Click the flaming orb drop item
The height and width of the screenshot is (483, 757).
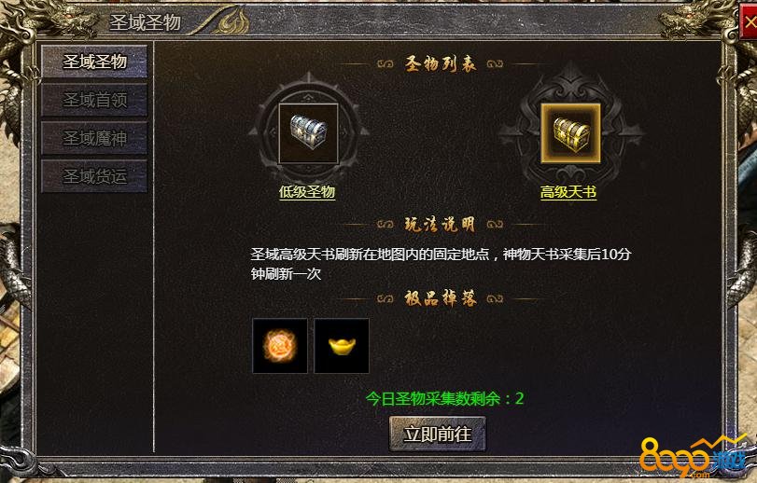280,346
